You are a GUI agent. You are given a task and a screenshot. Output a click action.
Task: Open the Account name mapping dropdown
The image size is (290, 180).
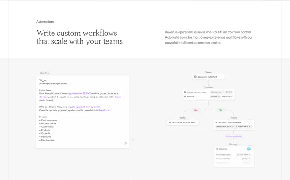pos(243,155)
